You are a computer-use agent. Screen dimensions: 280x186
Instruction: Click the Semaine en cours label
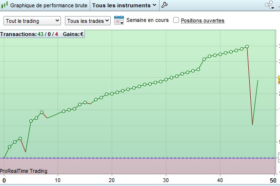[147, 20]
